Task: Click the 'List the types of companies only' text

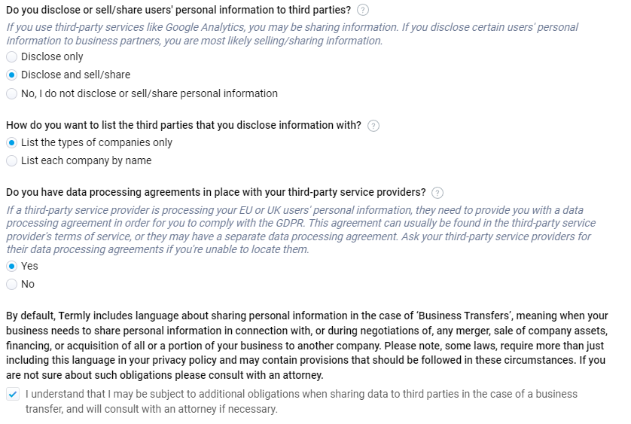Action: tap(96, 142)
